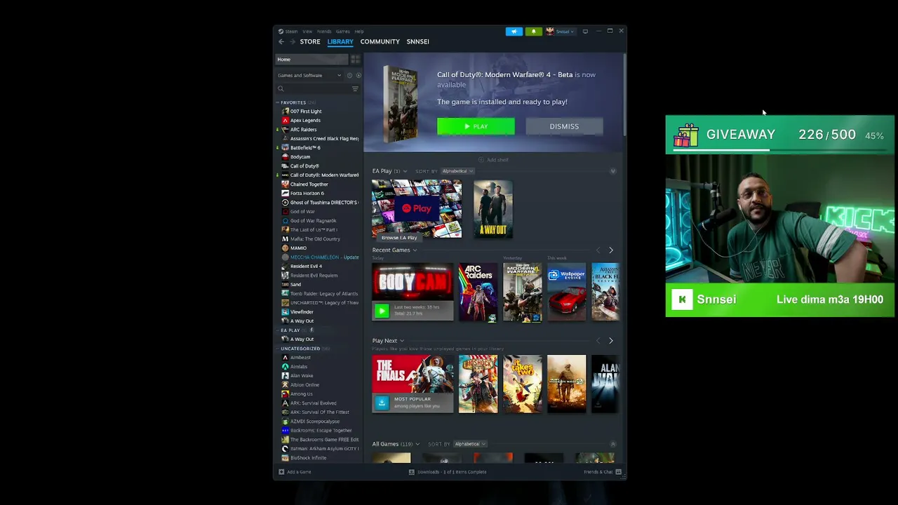Open the Snnsei account dropdown
Image resolution: width=898 pixels, height=505 pixels.
(561, 32)
